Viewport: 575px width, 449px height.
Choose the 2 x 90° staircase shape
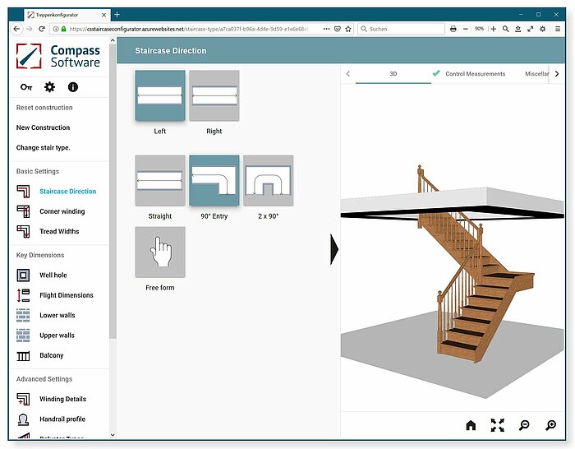pyautogui.click(x=269, y=180)
